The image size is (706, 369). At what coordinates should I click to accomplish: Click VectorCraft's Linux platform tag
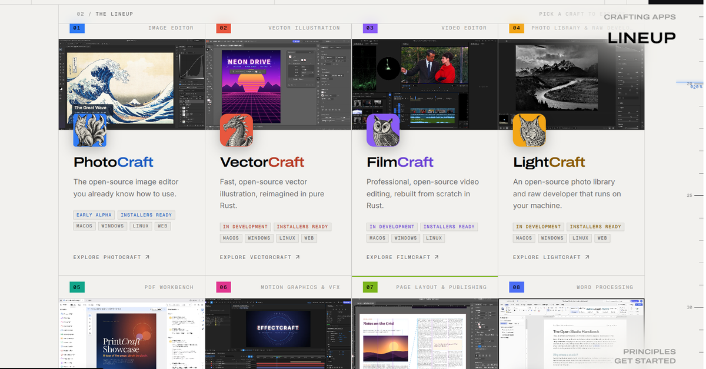pos(288,238)
